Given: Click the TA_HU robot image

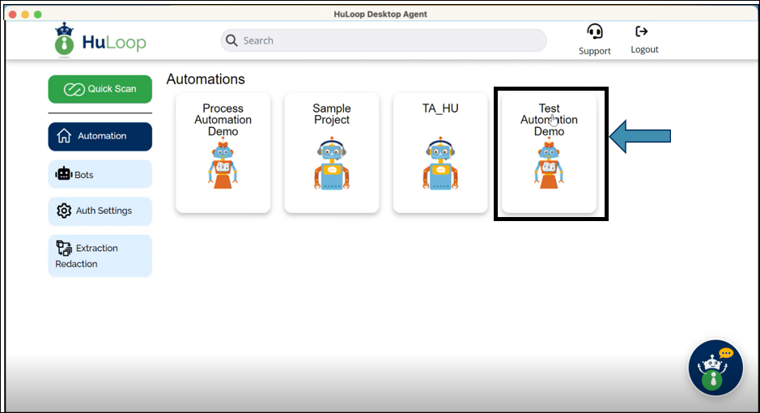Looking at the screenshot, I should (439, 164).
